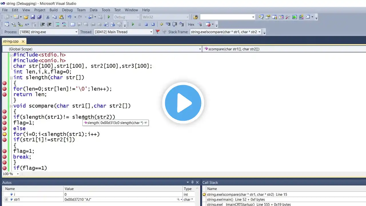366x206 pixels.
Task: Click the Paste clipboard icon
Action: tap(61, 17)
